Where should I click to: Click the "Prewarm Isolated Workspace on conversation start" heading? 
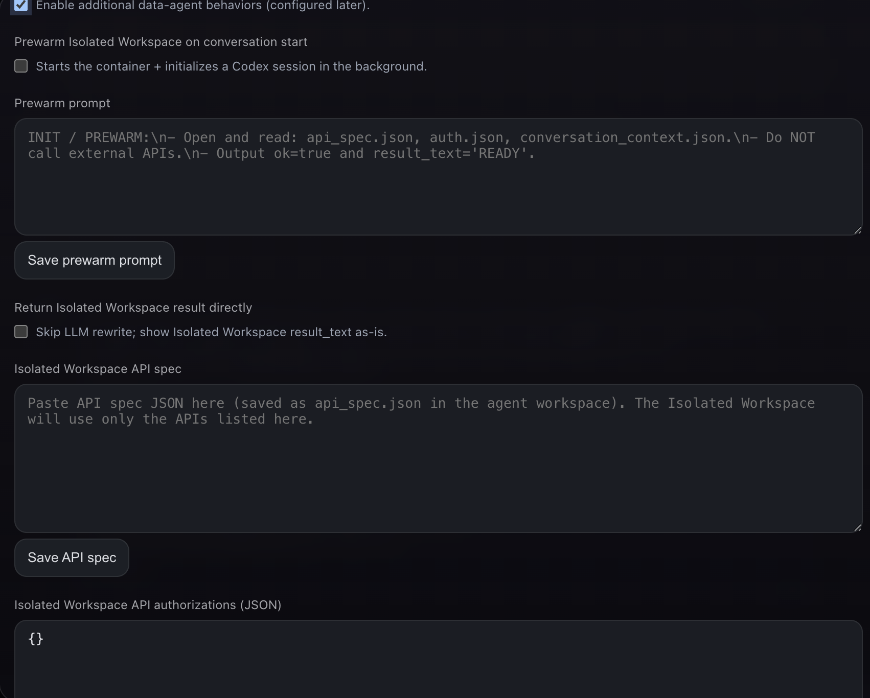[x=161, y=41]
